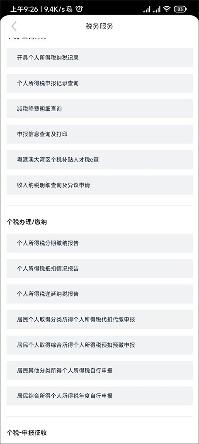Open 个人所得税申报记录查询
The image size is (199, 444).
pos(99,83)
